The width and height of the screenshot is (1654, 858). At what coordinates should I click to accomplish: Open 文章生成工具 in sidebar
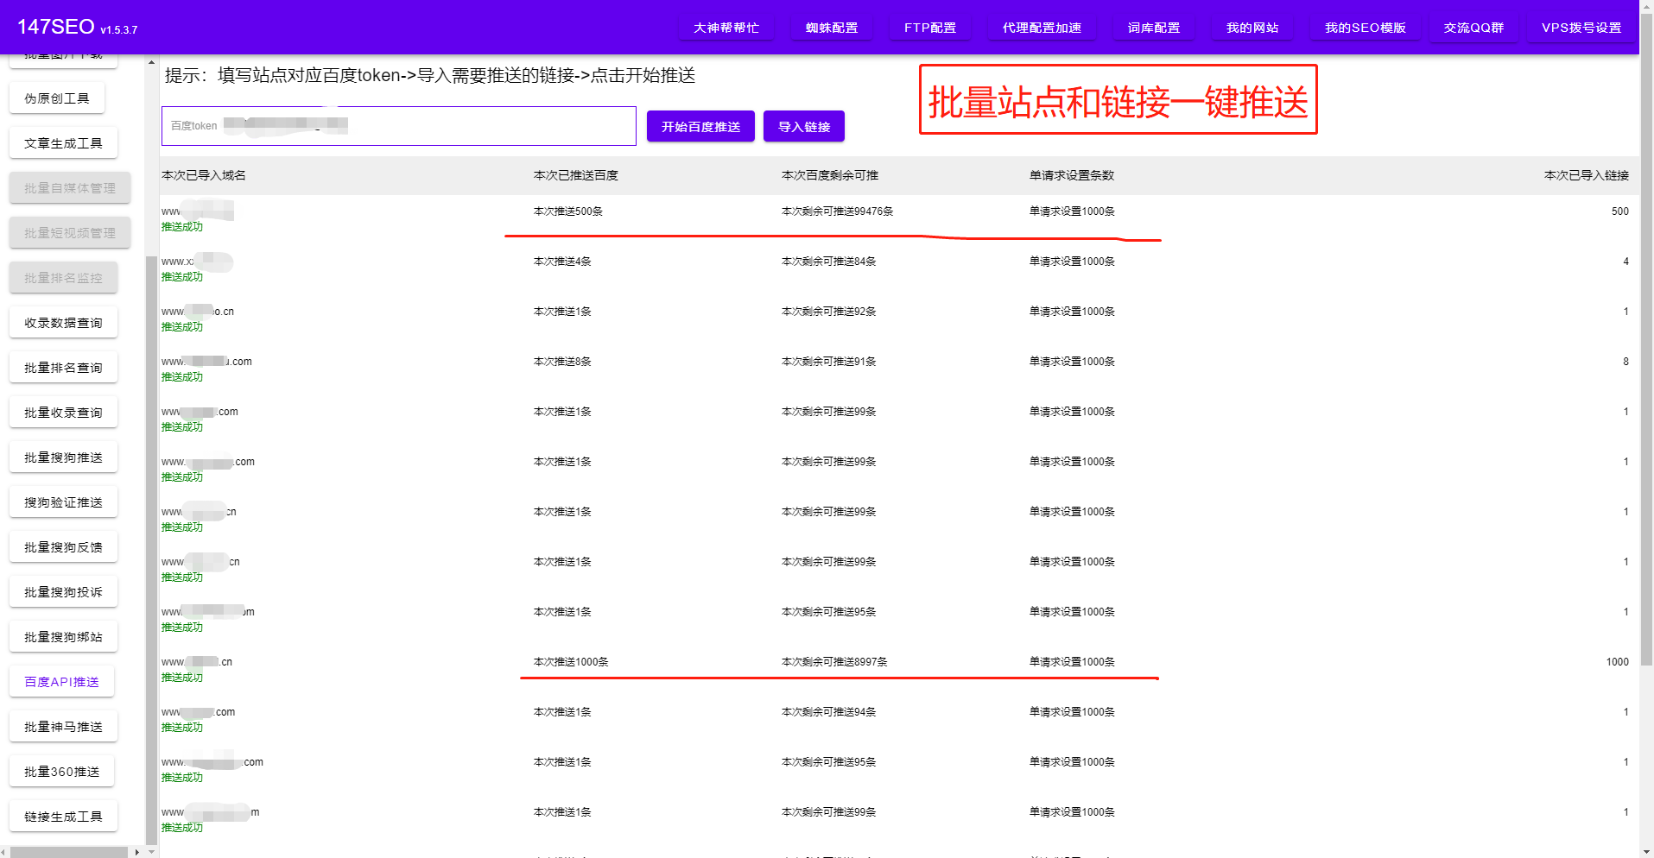pos(63,143)
